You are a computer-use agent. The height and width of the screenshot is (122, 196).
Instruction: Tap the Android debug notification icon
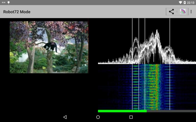click(9, 3)
